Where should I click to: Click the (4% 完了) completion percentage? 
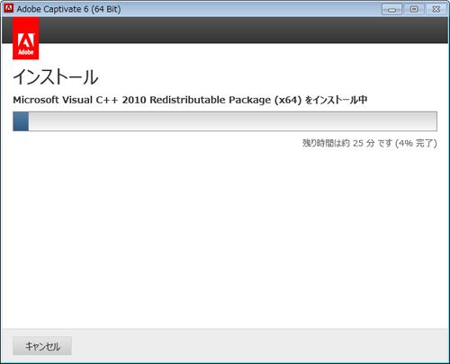point(416,143)
